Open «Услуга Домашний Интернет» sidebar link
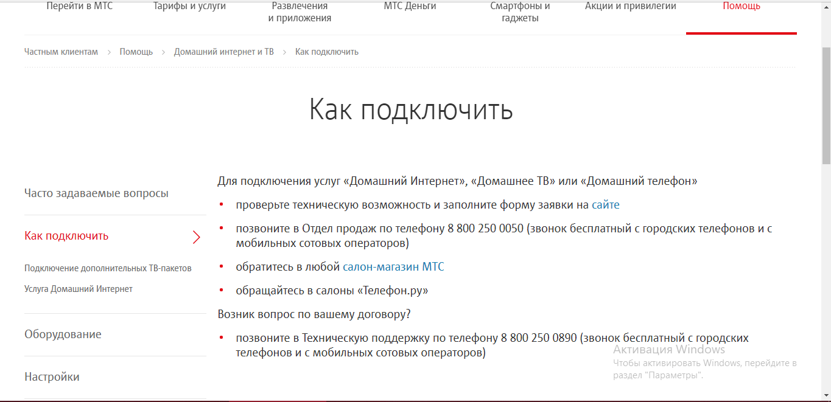Screen dimensions: 831x402 click(x=79, y=289)
